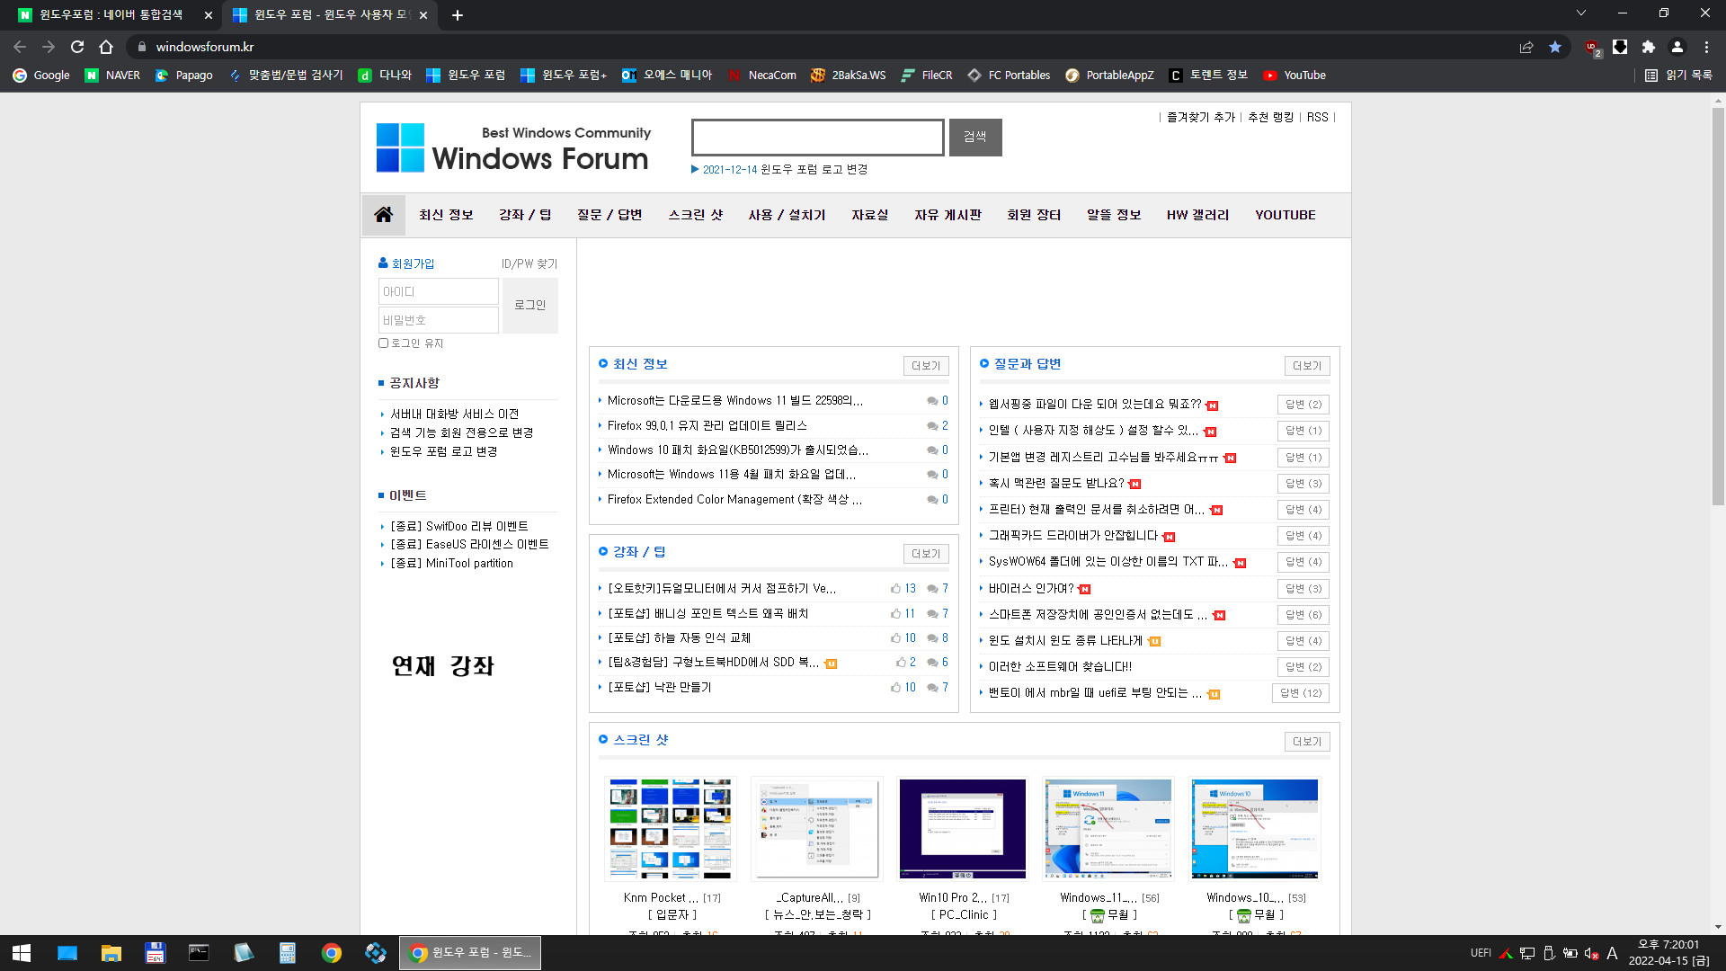
Task: Reload the page with browser refresh icon
Action: pyautogui.click(x=77, y=47)
